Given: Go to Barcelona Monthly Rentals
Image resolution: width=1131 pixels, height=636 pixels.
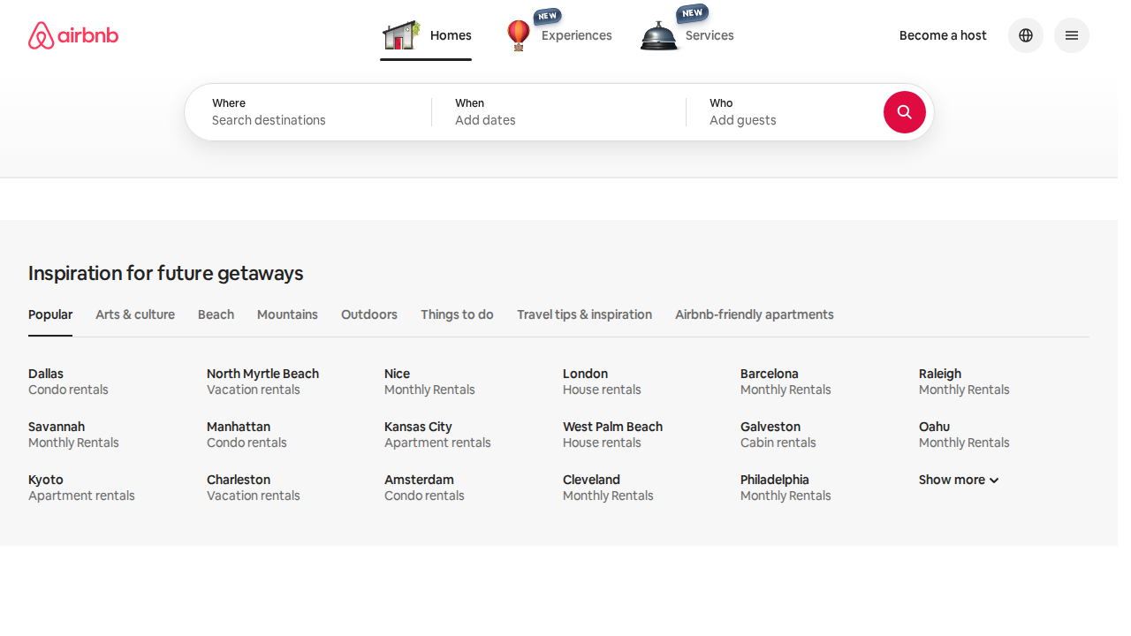Looking at the screenshot, I should 786,382.
